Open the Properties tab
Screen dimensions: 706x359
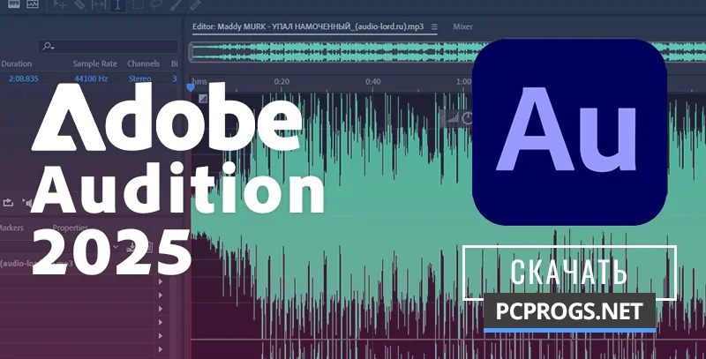pos(70,228)
